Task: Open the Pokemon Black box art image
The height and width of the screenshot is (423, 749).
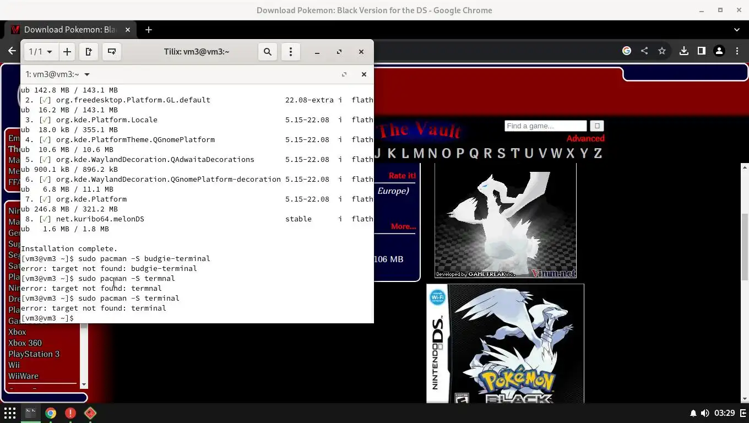Action: pos(506,343)
